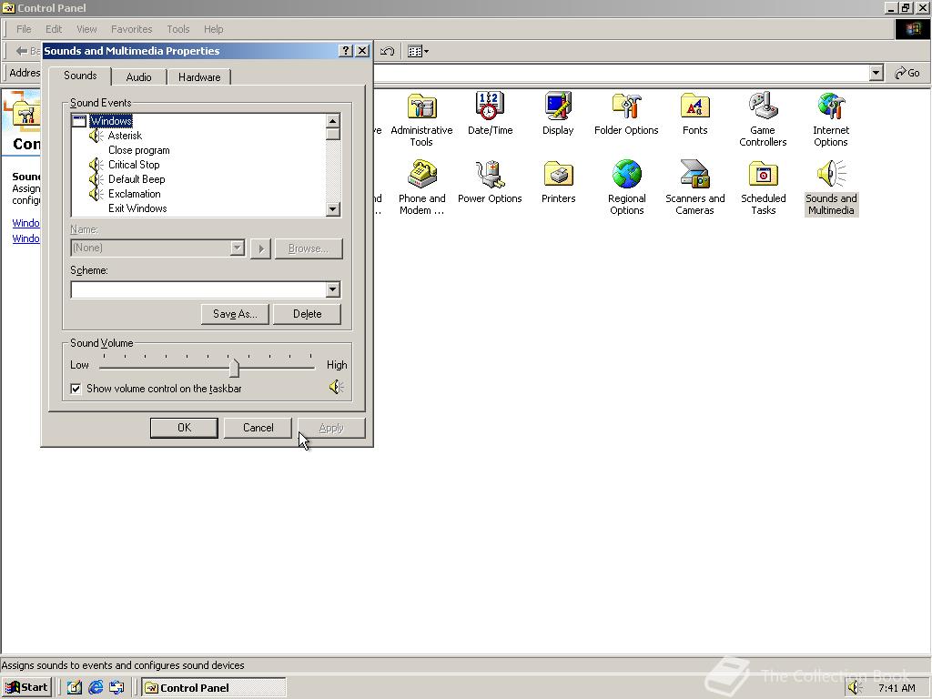This screenshot has width=932, height=699.
Task: Click the Cancel button
Action: (258, 428)
